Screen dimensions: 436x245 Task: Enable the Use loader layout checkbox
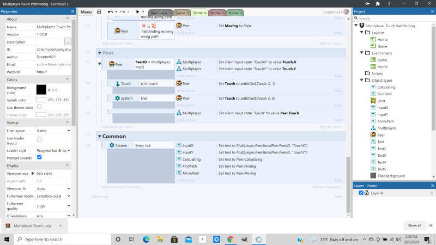39,140
